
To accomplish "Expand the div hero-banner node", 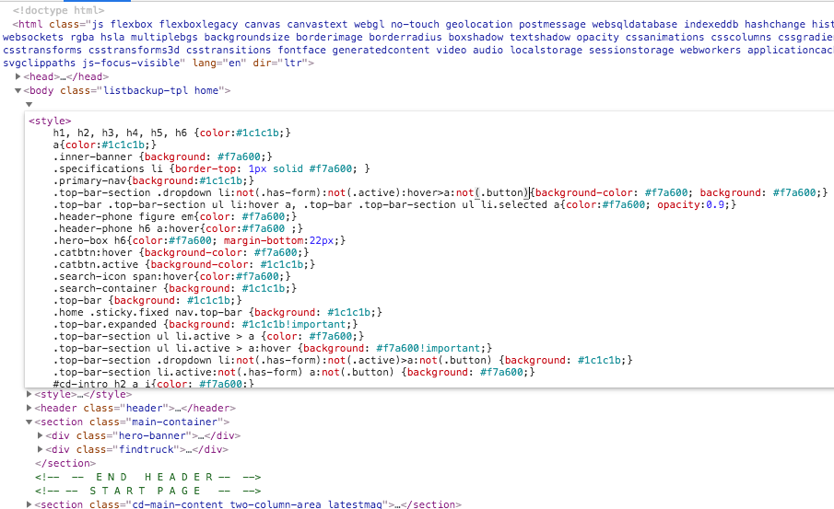I will click(40, 436).
